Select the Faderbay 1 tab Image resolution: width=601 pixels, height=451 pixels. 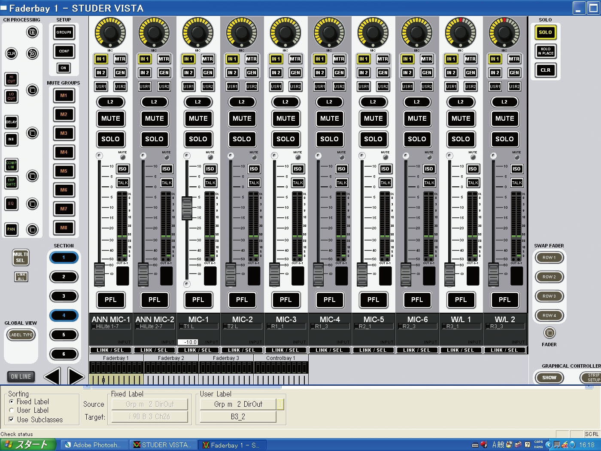pyautogui.click(x=116, y=358)
